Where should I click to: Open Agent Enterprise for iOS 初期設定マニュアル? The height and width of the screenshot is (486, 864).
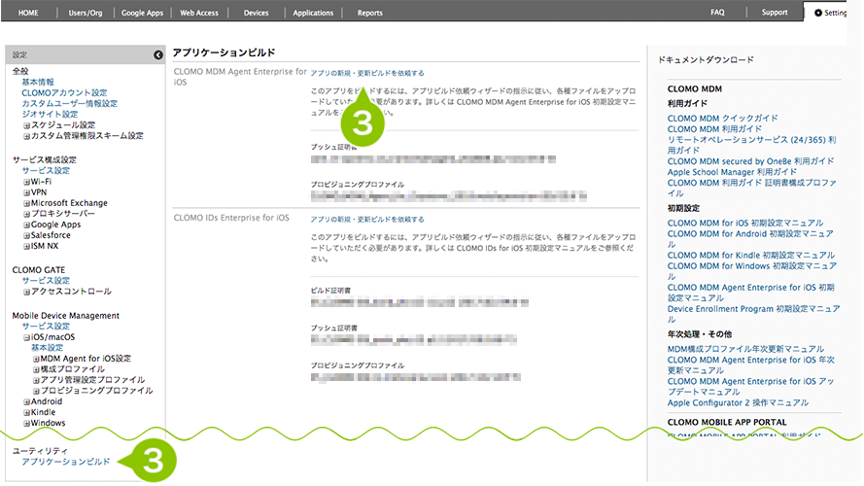pyautogui.click(x=750, y=293)
